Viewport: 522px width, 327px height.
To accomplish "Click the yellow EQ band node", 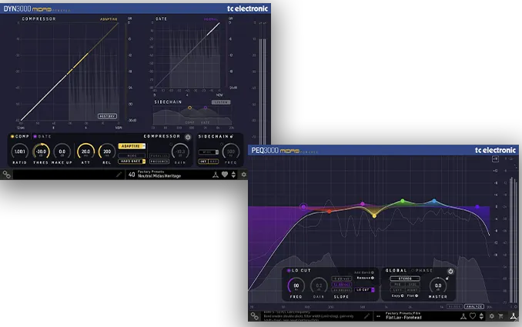I will [x=374, y=216].
